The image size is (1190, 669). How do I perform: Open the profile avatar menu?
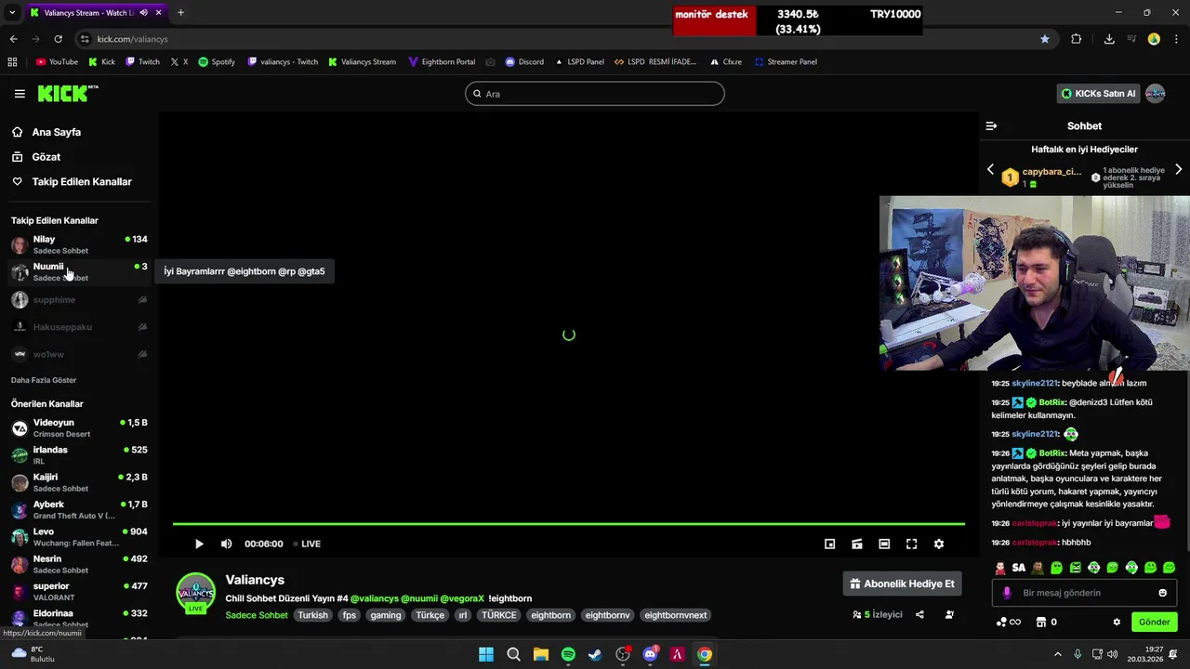(1156, 94)
